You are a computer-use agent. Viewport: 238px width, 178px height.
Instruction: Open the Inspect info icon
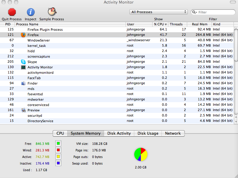pos(31,12)
